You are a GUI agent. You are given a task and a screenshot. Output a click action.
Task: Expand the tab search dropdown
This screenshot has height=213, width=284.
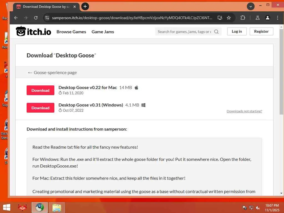click(x=251, y=7)
